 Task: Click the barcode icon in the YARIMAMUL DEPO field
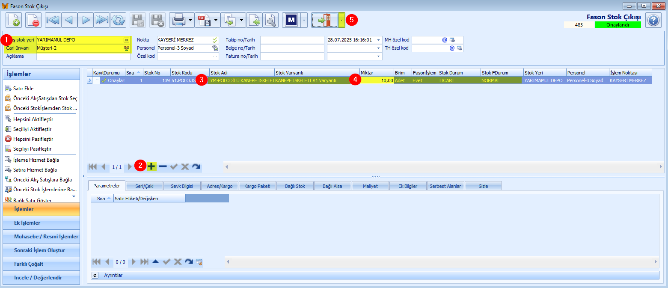[126, 40]
